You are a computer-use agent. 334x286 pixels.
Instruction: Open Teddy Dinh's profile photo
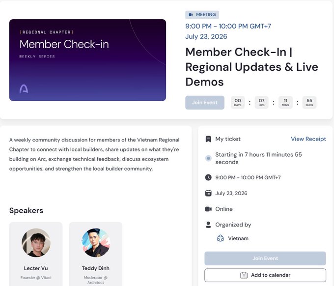point(96,243)
